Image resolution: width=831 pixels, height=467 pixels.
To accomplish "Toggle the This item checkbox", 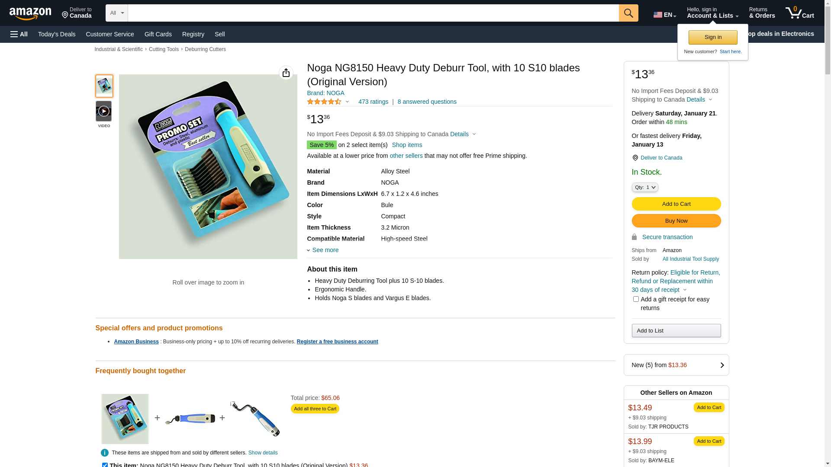I will tap(105, 465).
